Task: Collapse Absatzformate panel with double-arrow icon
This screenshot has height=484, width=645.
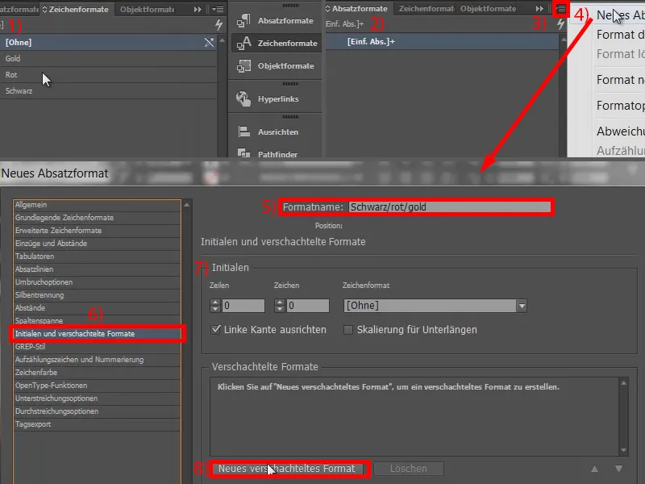Action: pyautogui.click(x=539, y=9)
